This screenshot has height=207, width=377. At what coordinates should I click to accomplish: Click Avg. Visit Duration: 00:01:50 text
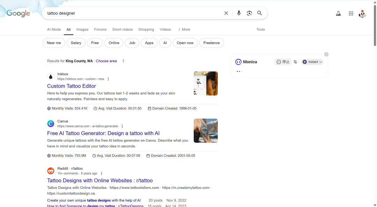118,108
